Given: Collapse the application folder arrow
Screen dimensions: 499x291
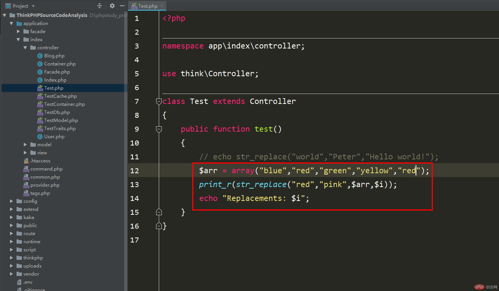Looking at the screenshot, I should 12,23.
